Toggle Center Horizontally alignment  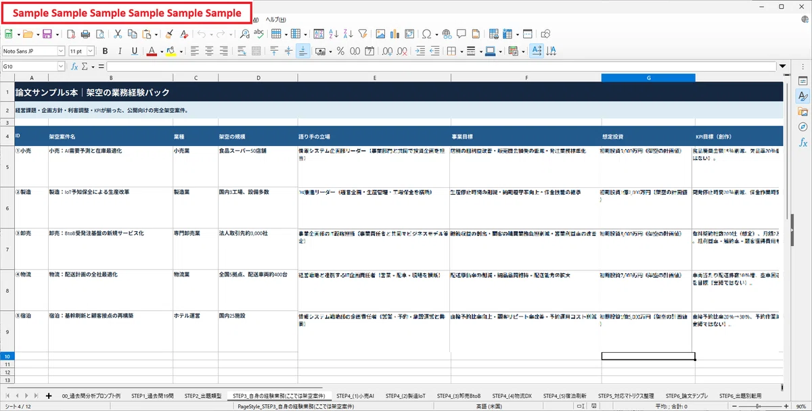pyautogui.click(x=210, y=51)
